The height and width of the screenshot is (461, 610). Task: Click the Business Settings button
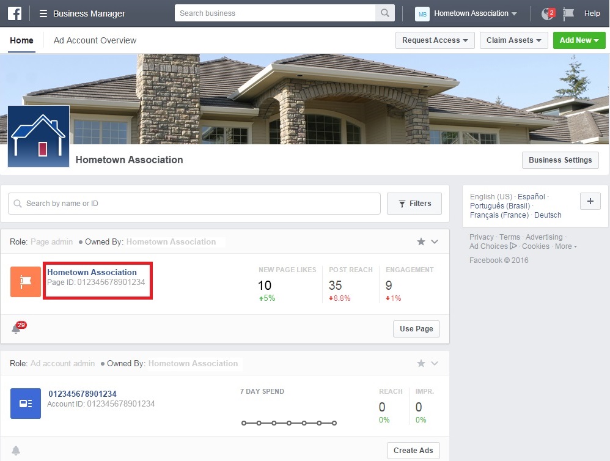pyautogui.click(x=560, y=160)
